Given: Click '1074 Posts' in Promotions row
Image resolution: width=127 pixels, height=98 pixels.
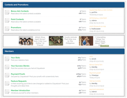Looking at the screenshot, I should tap(82, 30).
